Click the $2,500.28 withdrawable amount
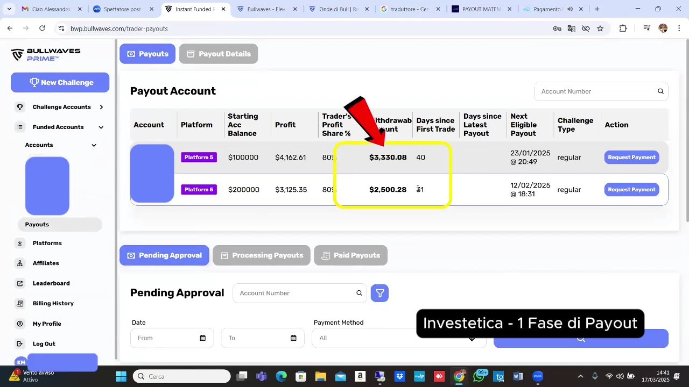The image size is (689, 387). tap(388, 190)
